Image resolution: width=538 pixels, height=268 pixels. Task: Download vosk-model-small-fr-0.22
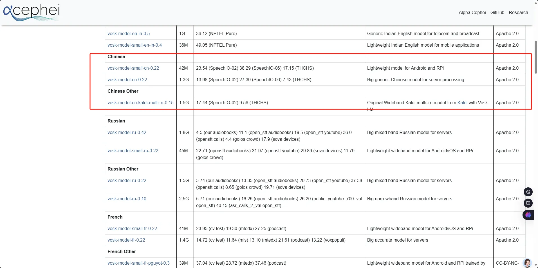click(x=132, y=228)
